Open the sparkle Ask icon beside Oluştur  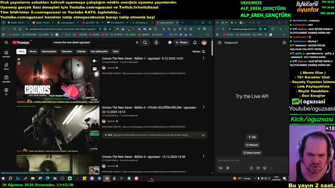pyautogui.click(x=170, y=43)
